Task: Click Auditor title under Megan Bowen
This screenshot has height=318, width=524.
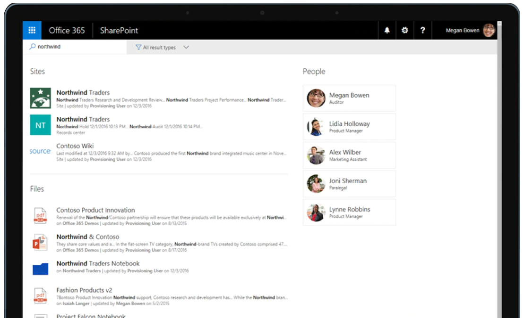Action: point(336,102)
